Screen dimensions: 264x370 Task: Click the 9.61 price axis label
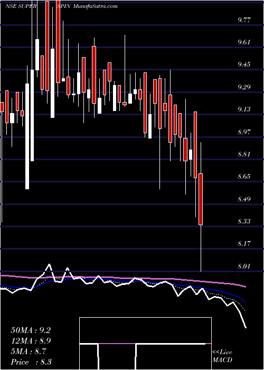point(244,42)
